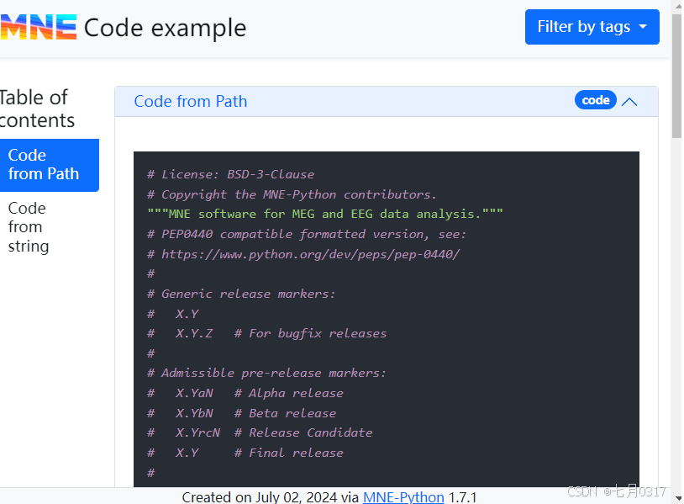Click the MNE software docstring line
The image size is (684, 504).
point(325,214)
